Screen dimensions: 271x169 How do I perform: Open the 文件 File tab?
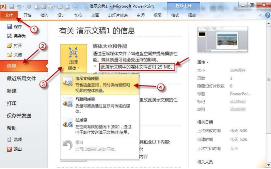click(9, 15)
